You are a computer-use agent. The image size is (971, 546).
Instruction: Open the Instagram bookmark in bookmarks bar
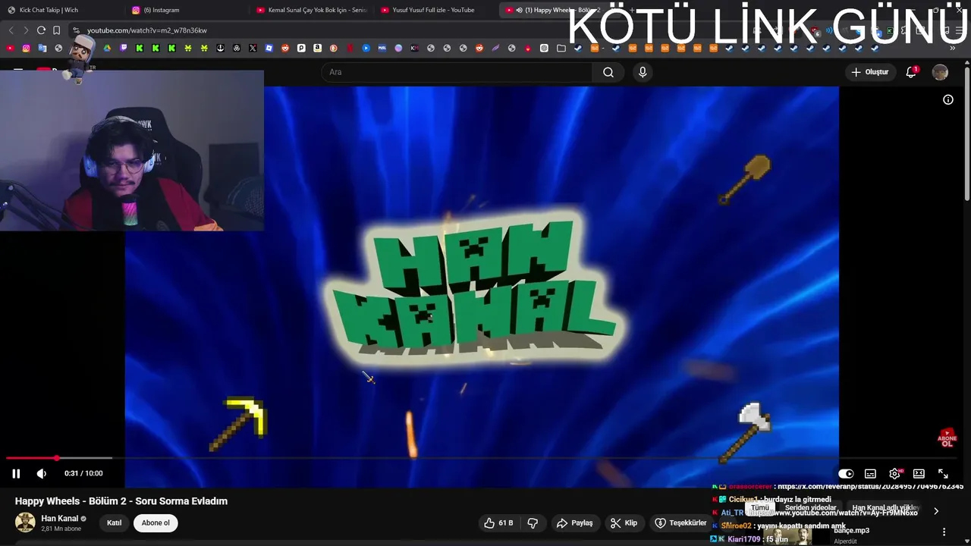coord(27,48)
